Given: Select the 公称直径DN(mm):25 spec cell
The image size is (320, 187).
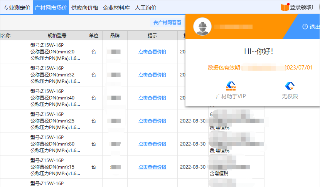Looking at the screenshot, I should pyautogui.click(x=57, y=121).
